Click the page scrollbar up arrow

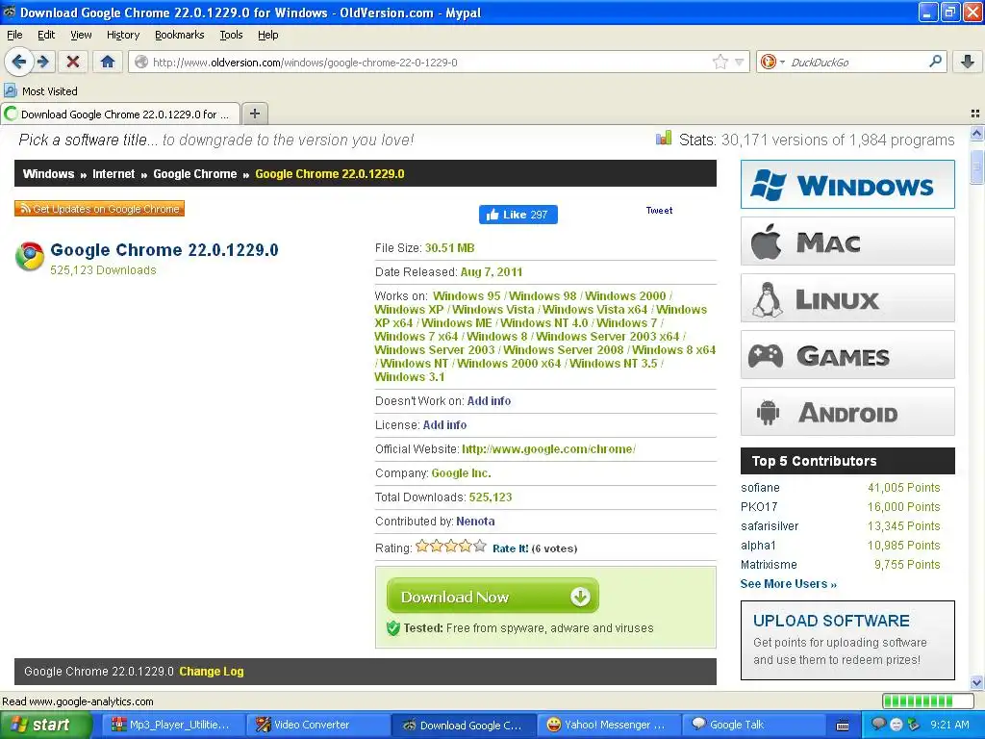tap(976, 133)
